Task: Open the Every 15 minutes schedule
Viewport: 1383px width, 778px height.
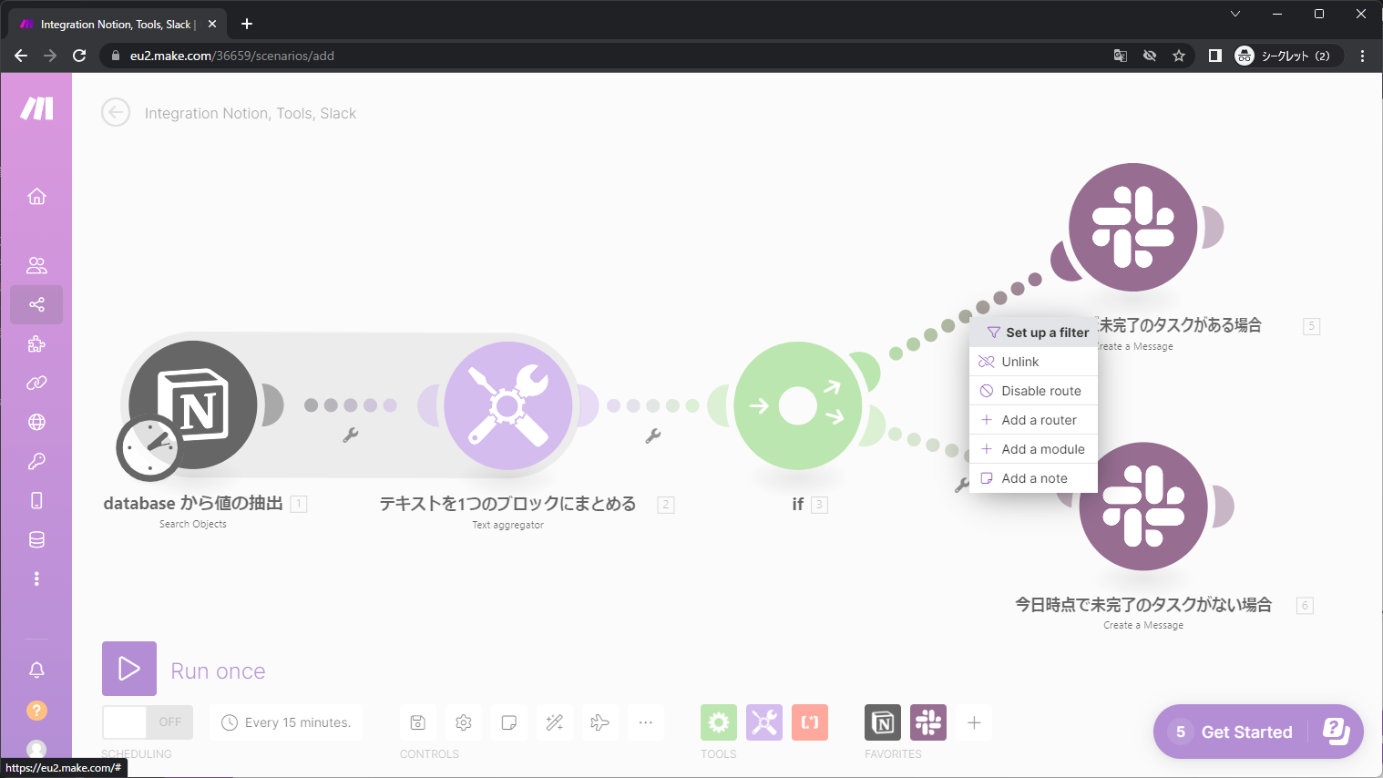Action: (286, 722)
